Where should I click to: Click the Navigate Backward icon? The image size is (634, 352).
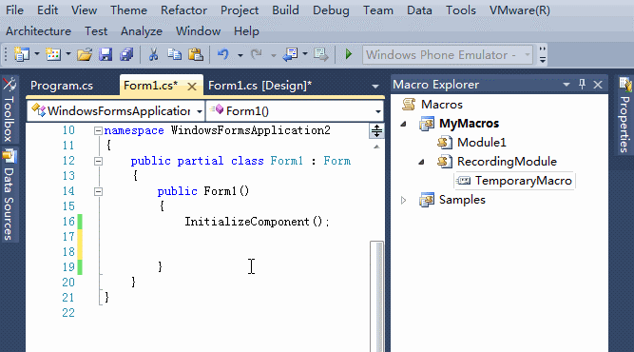click(290, 54)
